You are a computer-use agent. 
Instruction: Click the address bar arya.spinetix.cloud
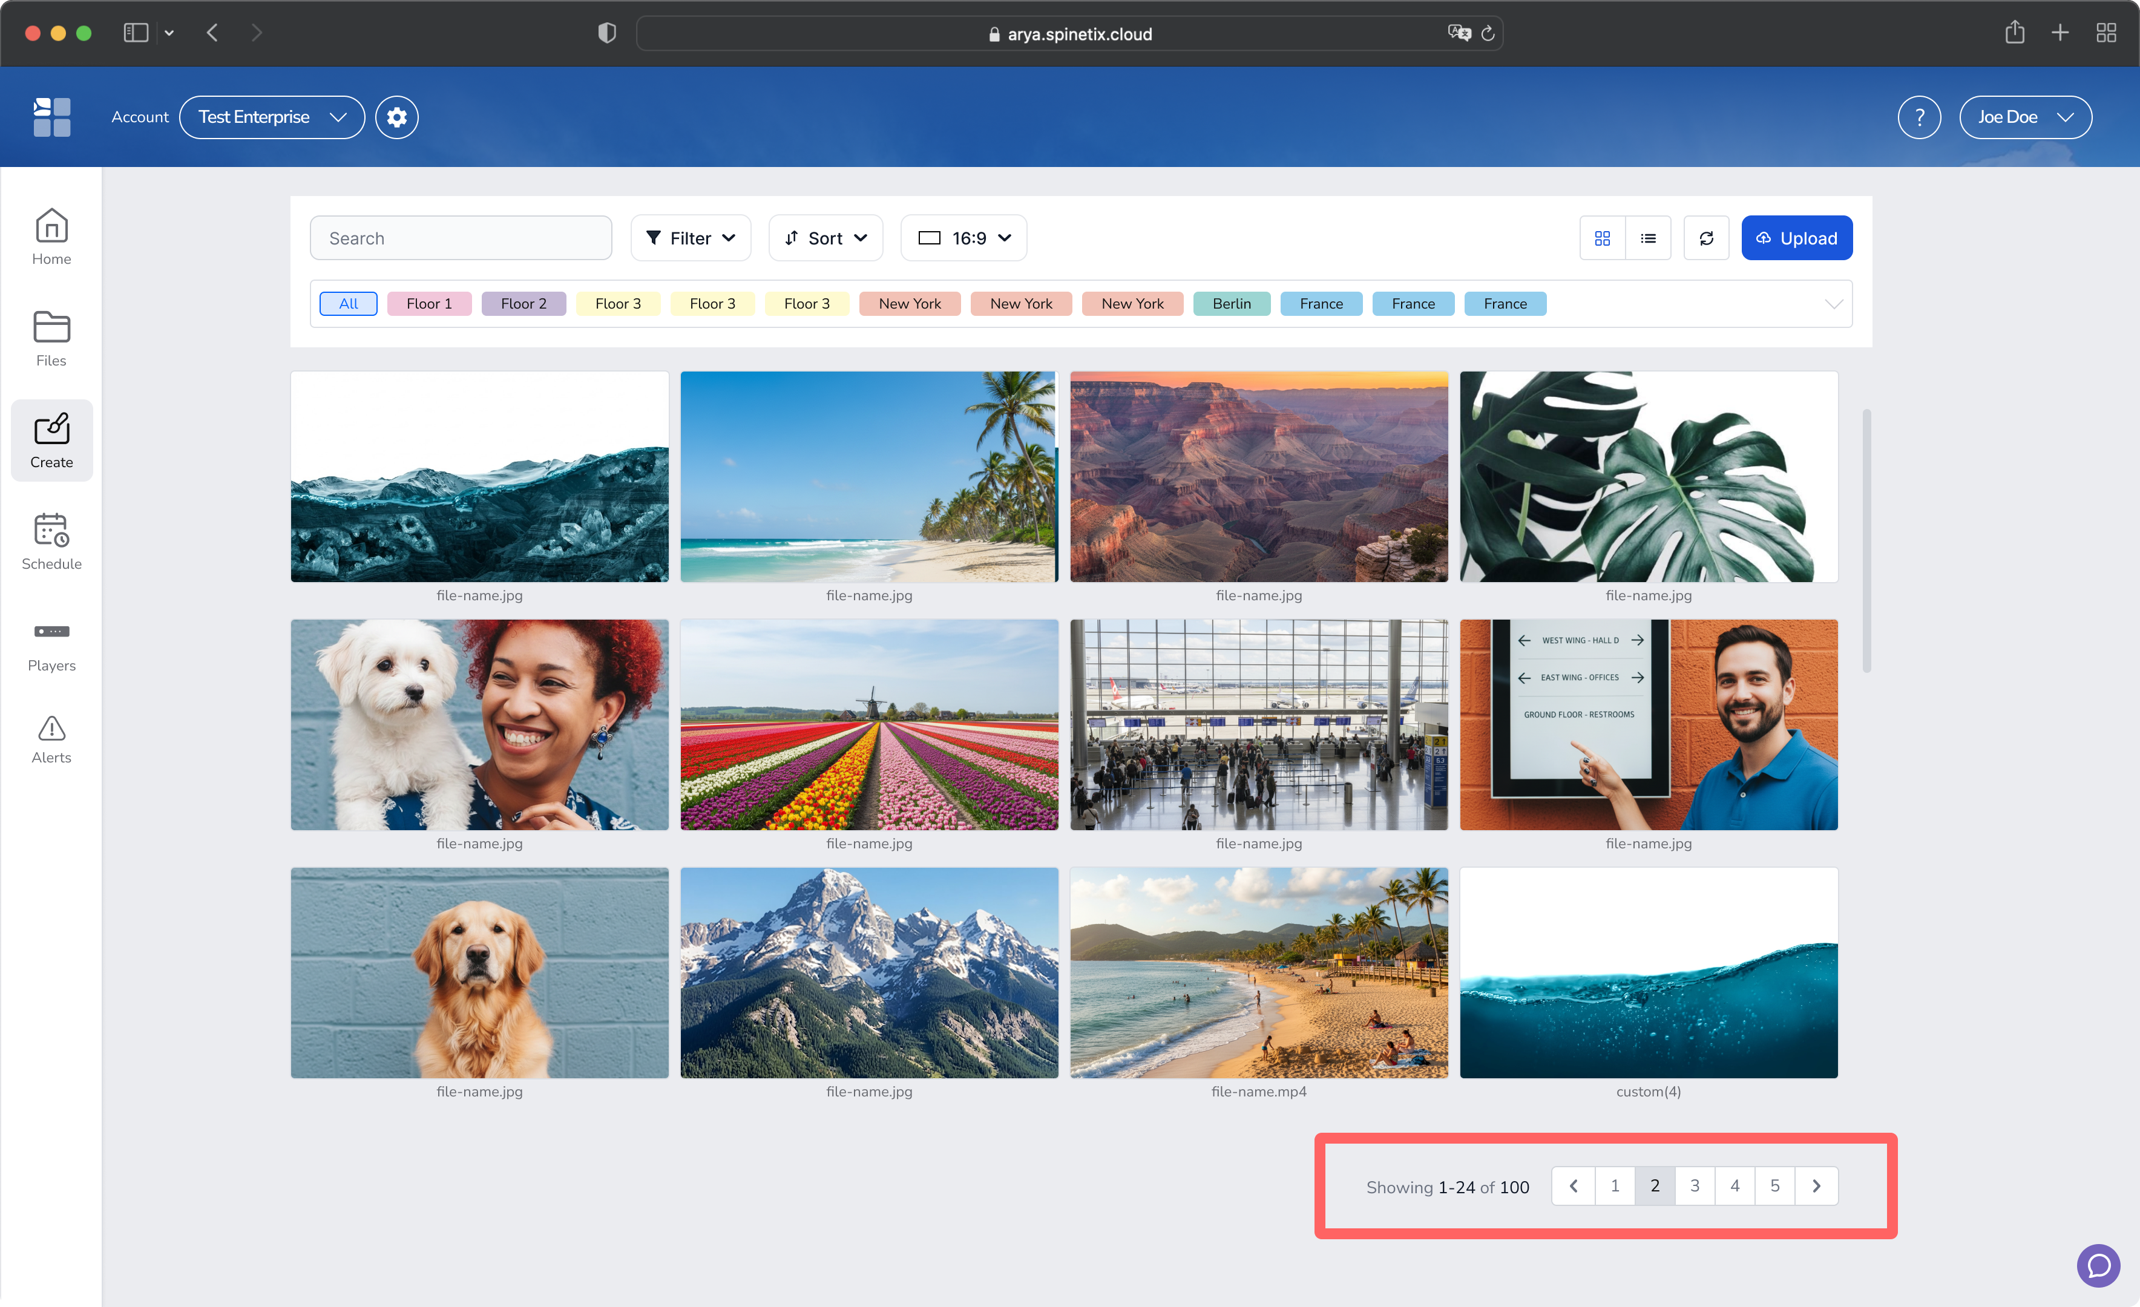pos(1070,33)
